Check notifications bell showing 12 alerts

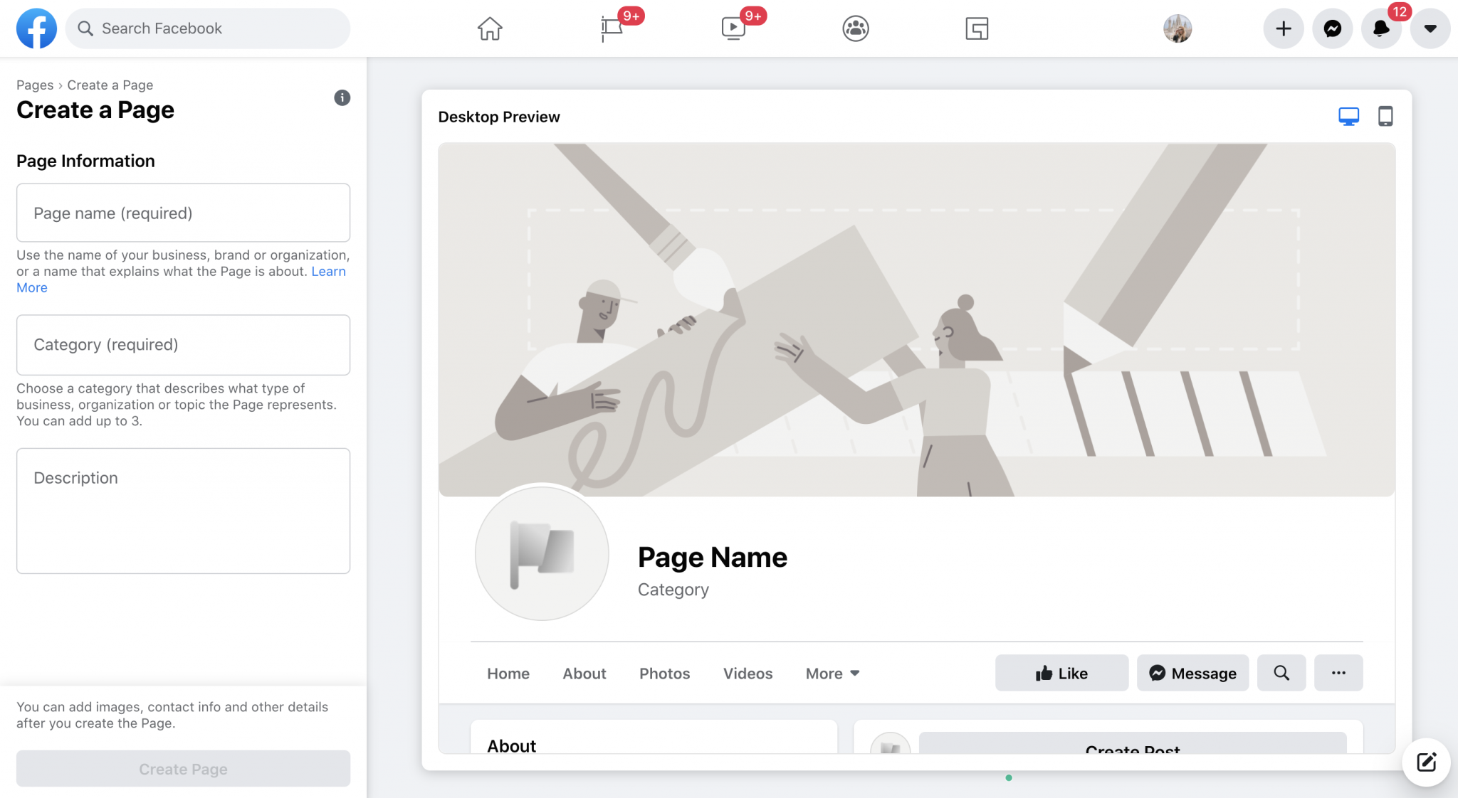coord(1380,28)
